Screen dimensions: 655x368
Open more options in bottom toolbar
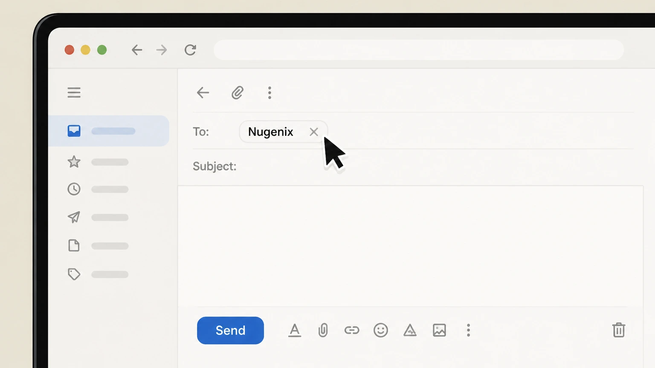(468, 331)
